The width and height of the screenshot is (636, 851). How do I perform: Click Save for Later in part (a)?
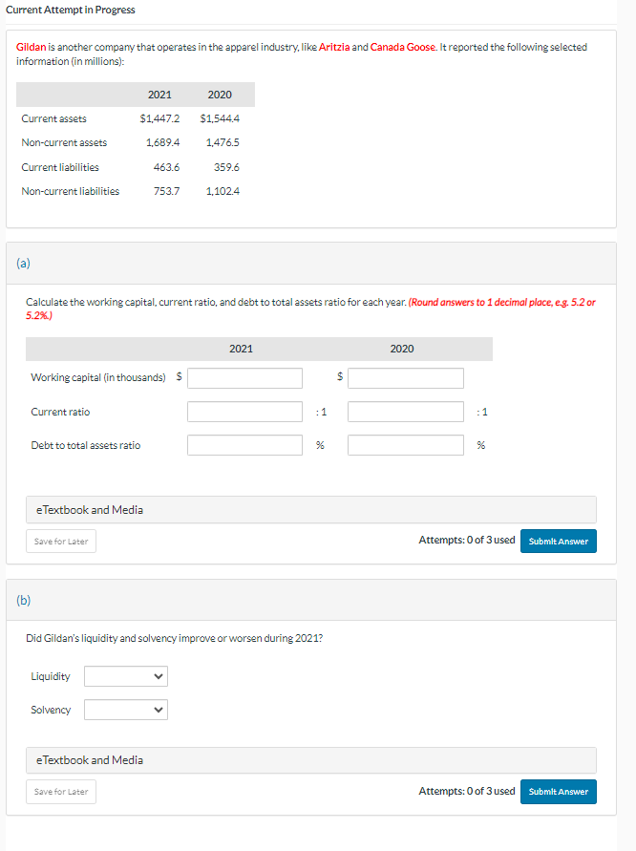pyautogui.click(x=60, y=541)
